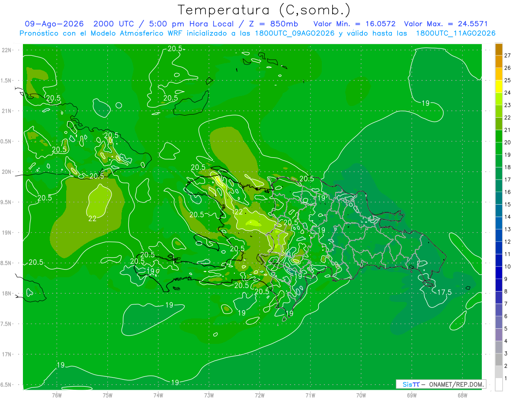Click the '73W' longitude axis label
This screenshot has height=401, width=519.
pos(209,395)
